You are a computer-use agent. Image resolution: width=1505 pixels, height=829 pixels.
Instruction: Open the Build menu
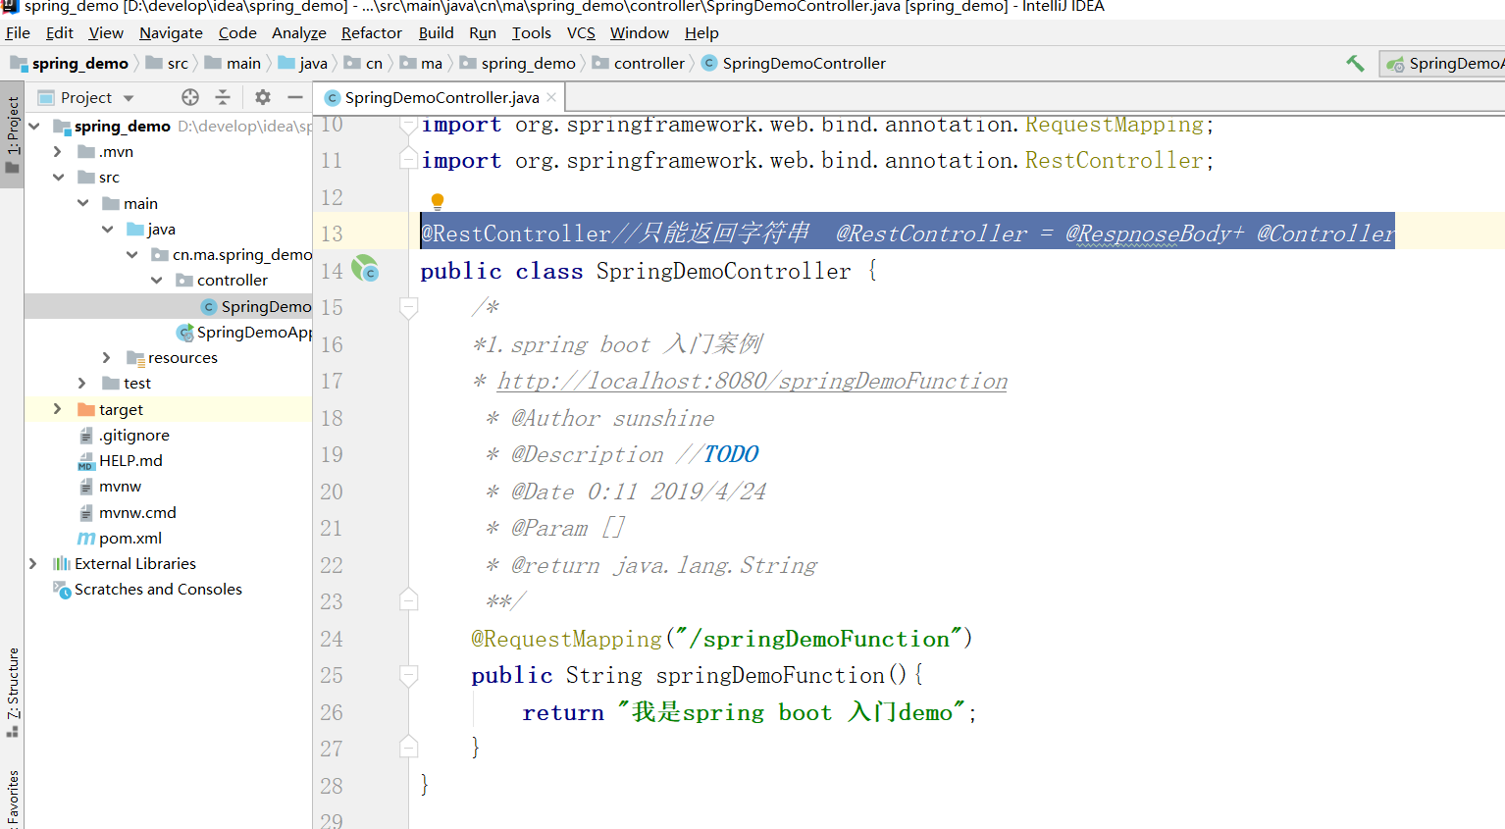[437, 32]
